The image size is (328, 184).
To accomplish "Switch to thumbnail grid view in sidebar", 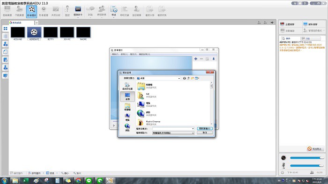I will [x=6, y=29].
